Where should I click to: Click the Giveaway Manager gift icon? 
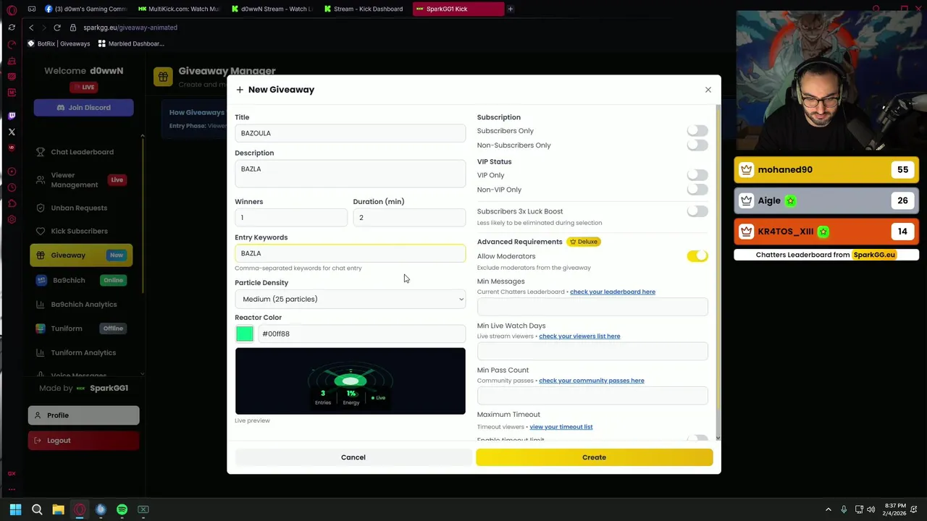pyautogui.click(x=163, y=77)
